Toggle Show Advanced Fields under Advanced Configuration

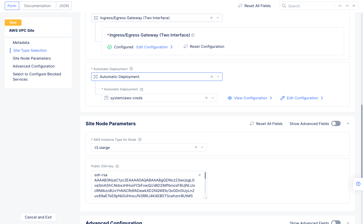pyautogui.click(x=336, y=222)
